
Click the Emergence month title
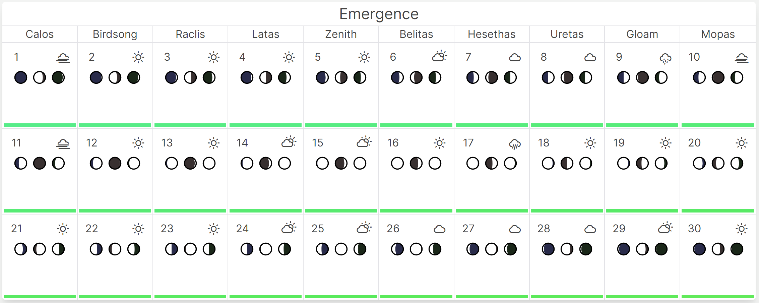click(379, 14)
